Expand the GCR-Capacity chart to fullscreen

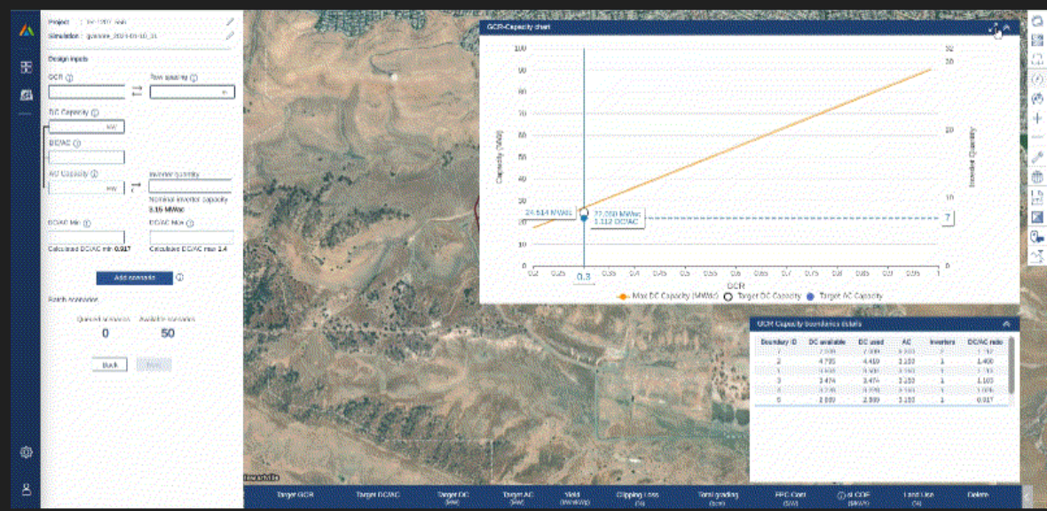pos(994,28)
